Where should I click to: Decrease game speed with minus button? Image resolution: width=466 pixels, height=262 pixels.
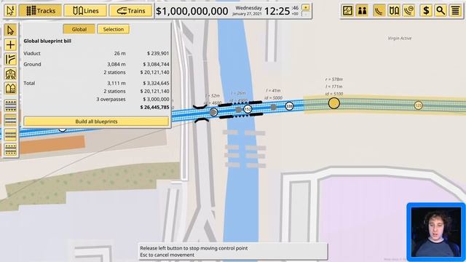(x=306, y=14)
